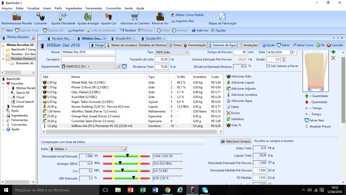Click Imprimir Aba

click(182, 21)
